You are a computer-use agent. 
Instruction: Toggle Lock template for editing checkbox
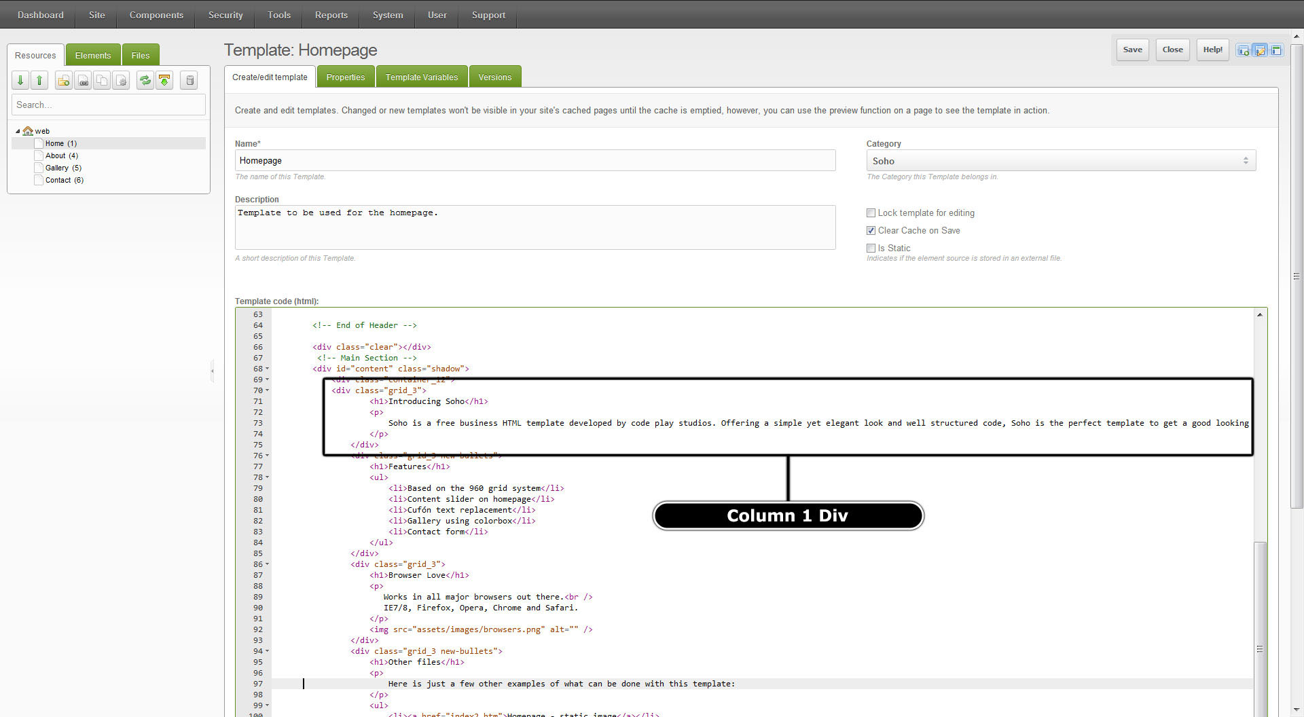(x=871, y=213)
